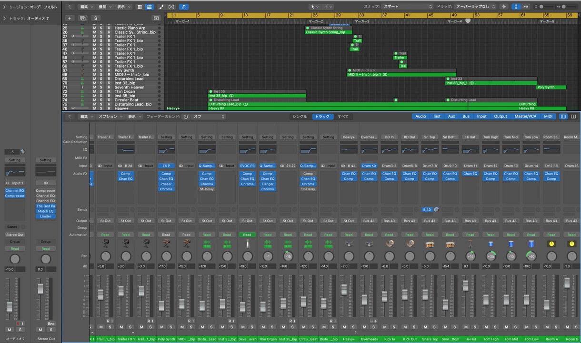Expand the リージョン inspector section

tap(4, 7)
